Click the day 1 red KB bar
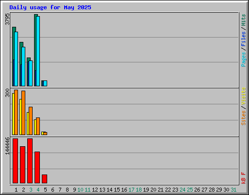The width and height of the screenshot is (249, 195). [x=15, y=161]
